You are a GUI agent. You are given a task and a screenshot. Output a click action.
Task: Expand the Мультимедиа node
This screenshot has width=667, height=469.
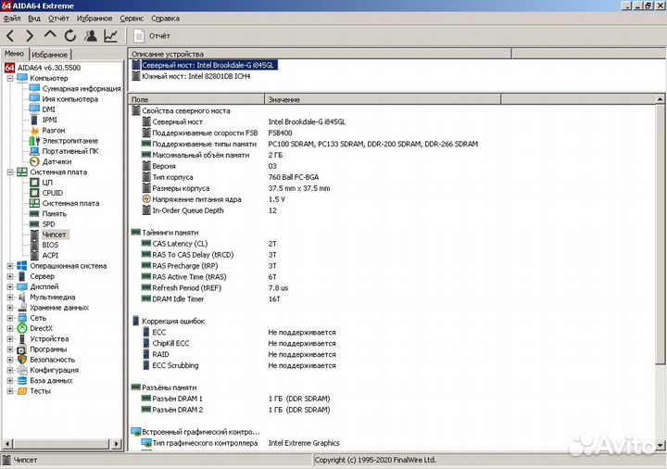(x=10, y=297)
